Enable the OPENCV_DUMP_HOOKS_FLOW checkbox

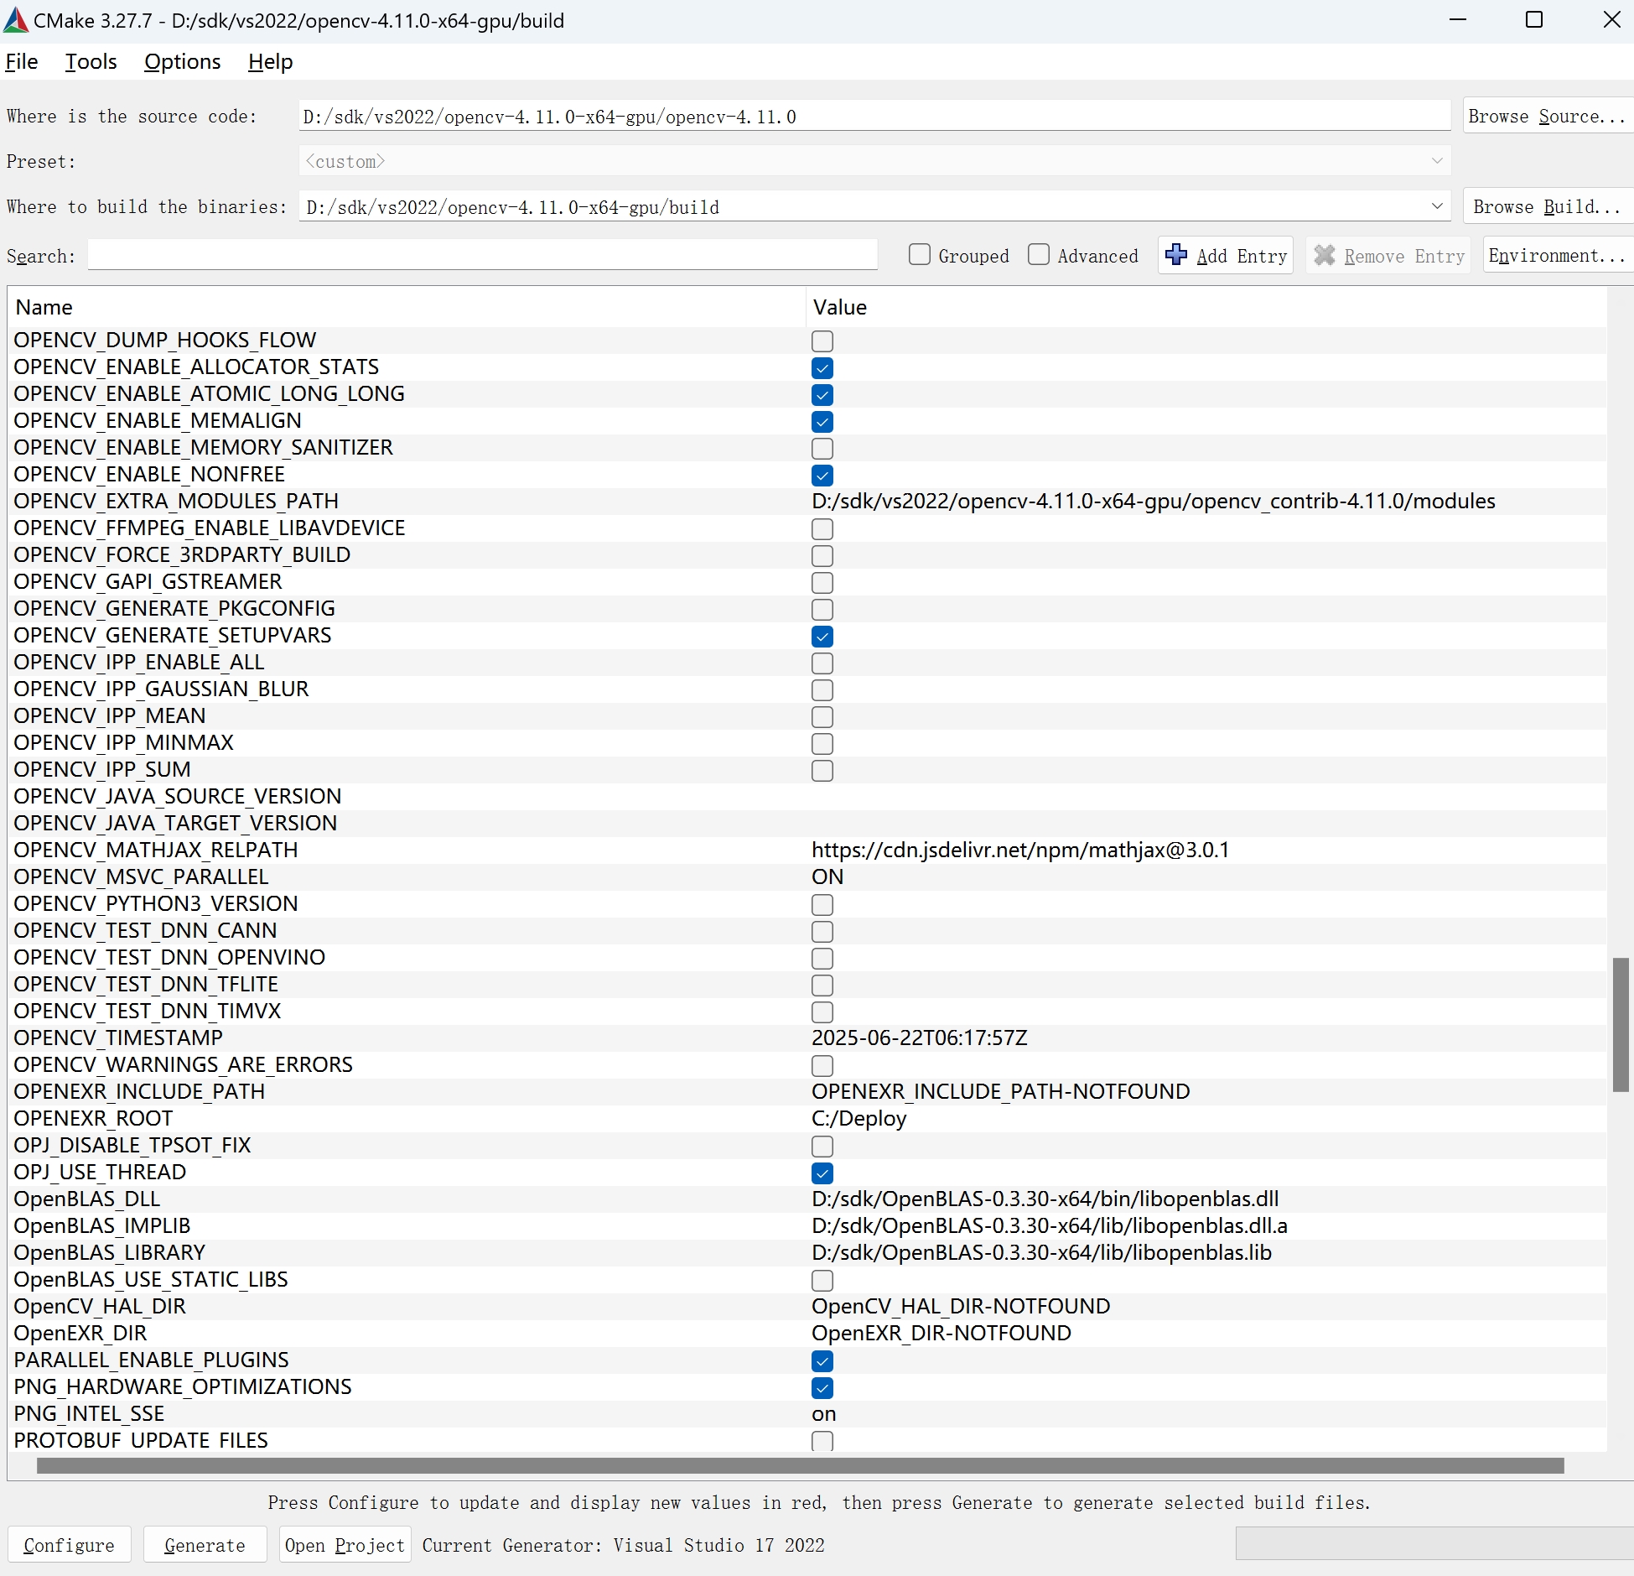tap(822, 341)
